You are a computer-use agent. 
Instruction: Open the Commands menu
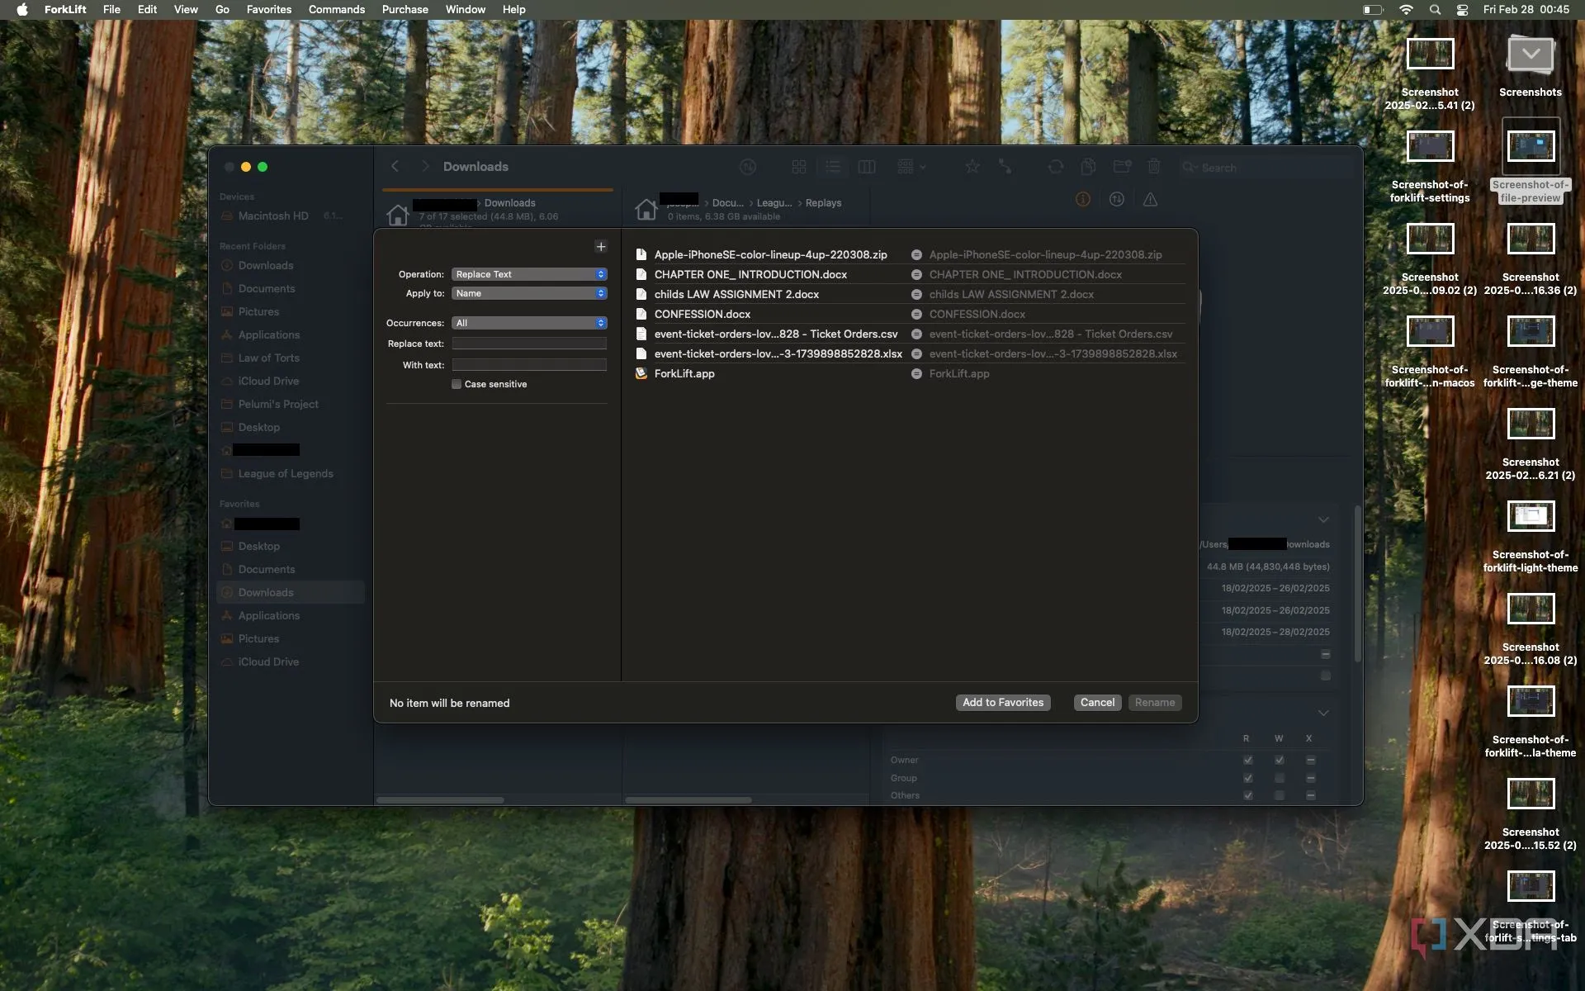click(x=336, y=9)
